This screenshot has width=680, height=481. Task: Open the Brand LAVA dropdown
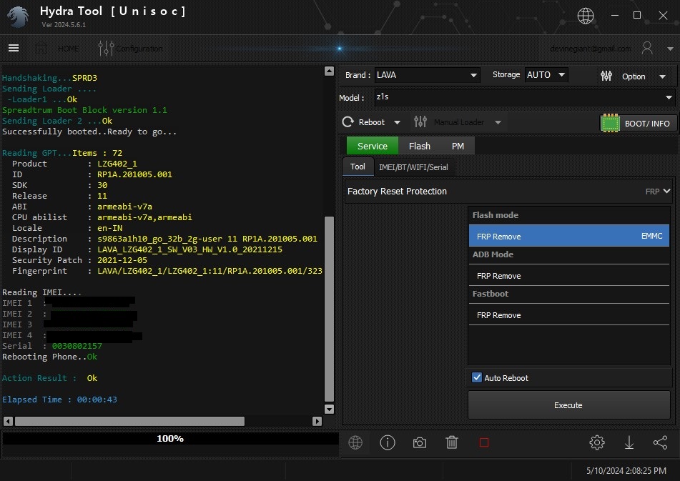[x=427, y=75]
